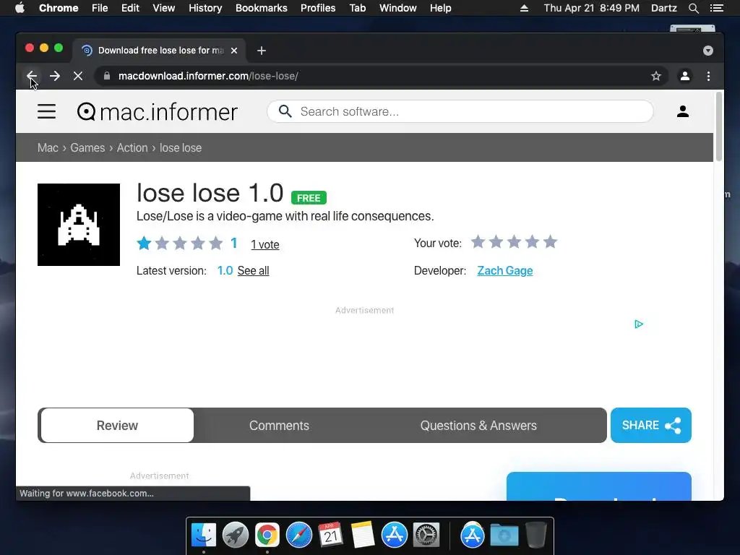Click the SHARE button
This screenshot has height=555, width=740.
click(651, 425)
